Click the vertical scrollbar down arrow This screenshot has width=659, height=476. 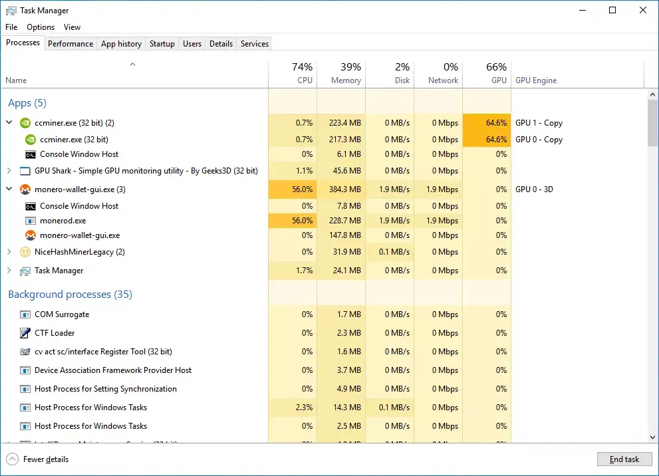pos(652,437)
